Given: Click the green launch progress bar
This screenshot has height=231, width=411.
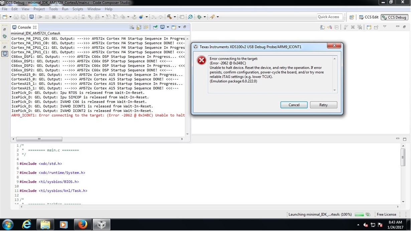Looking at the screenshot, I should [x=359, y=214].
